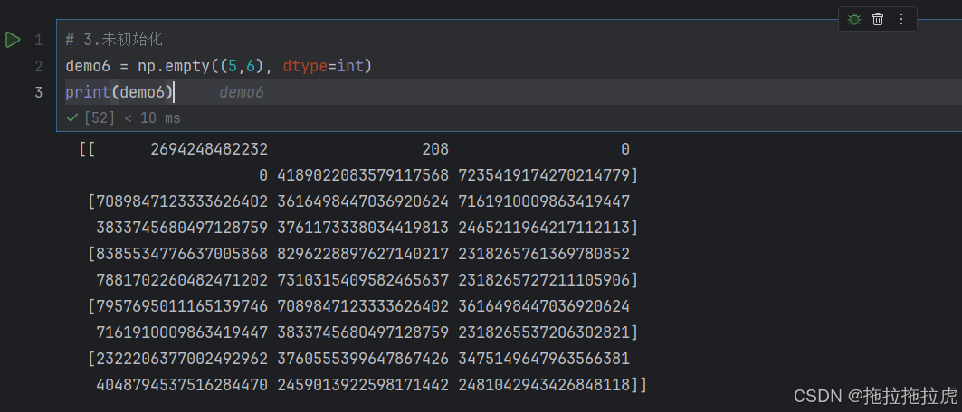Click the output value 8385534776637005868
This screenshot has height=412, width=962.
click(x=182, y=254)
